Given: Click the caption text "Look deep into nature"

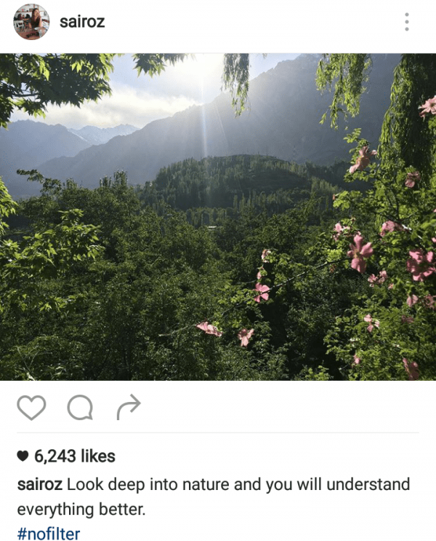Looking at the screenshot, I should pyautogui.click(x=148, y=484).
